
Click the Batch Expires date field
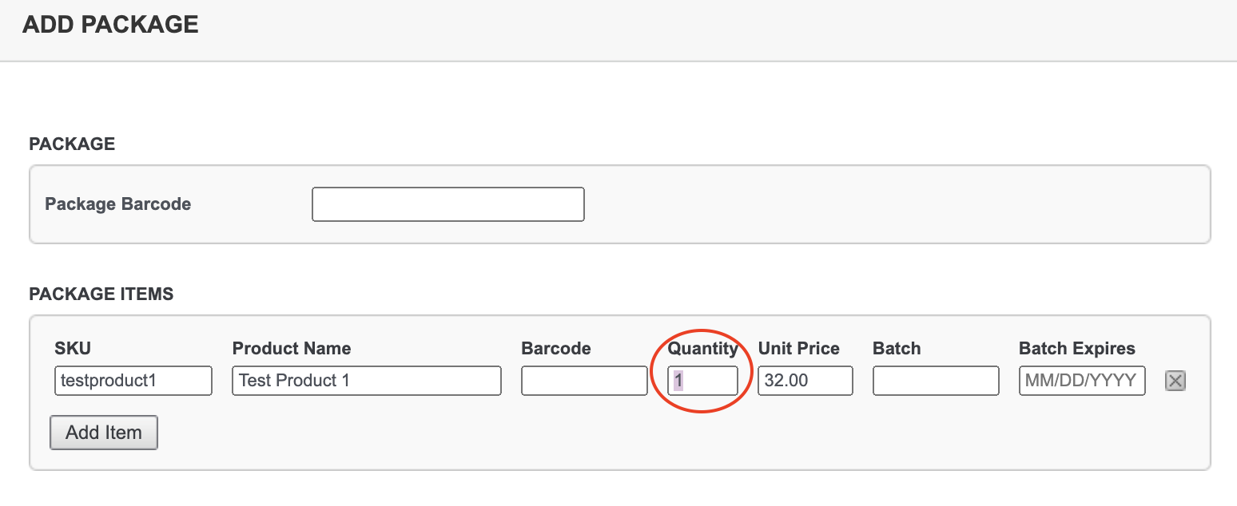1082,381
